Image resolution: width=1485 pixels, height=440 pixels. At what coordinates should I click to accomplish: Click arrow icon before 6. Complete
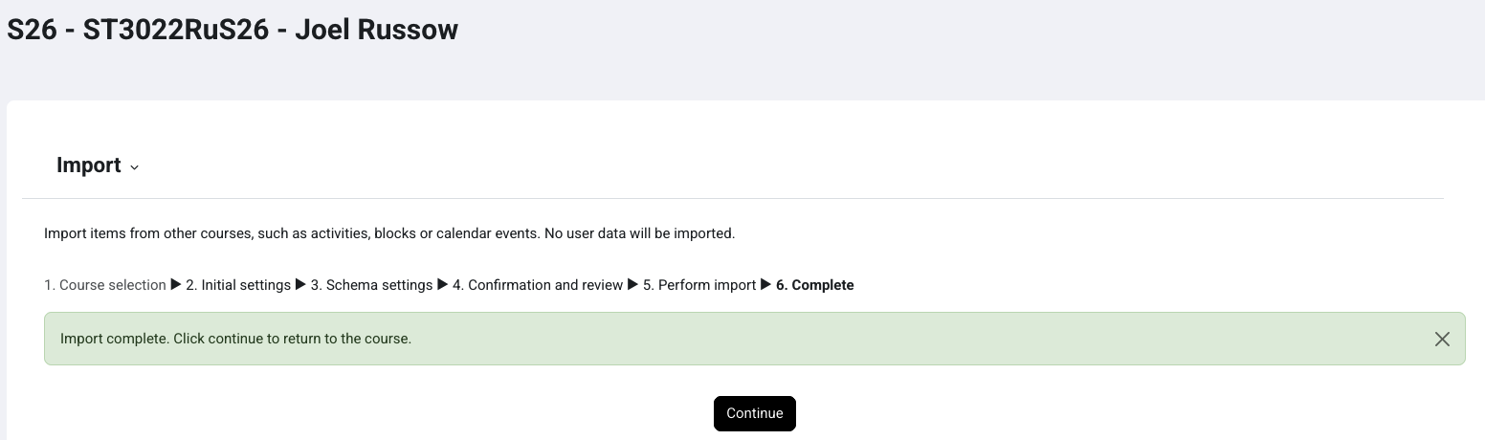765,284
